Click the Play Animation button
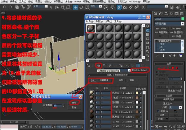 [x=156, y=127]
